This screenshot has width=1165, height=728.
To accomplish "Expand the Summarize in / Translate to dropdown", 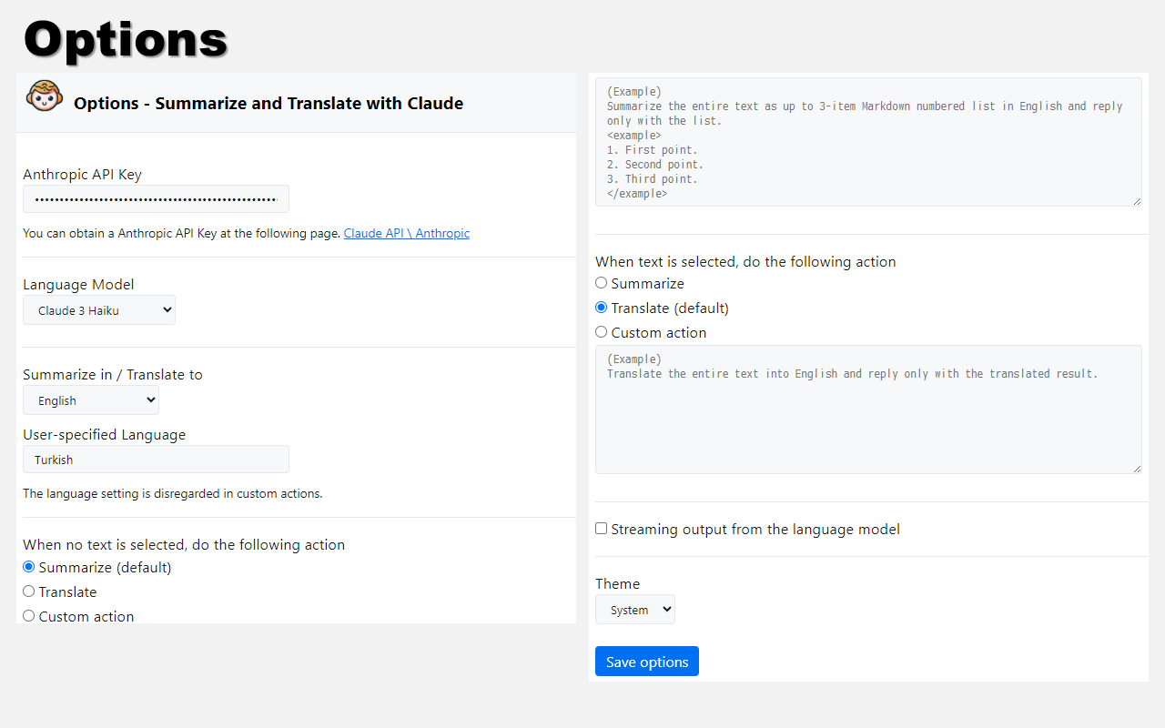I will (91, 400).
